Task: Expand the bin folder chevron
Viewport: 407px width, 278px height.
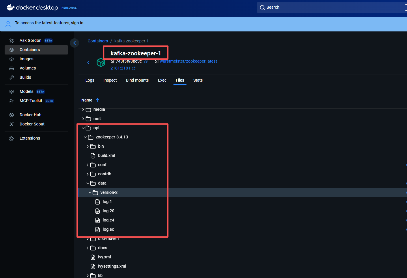Action: pos(88,146)
